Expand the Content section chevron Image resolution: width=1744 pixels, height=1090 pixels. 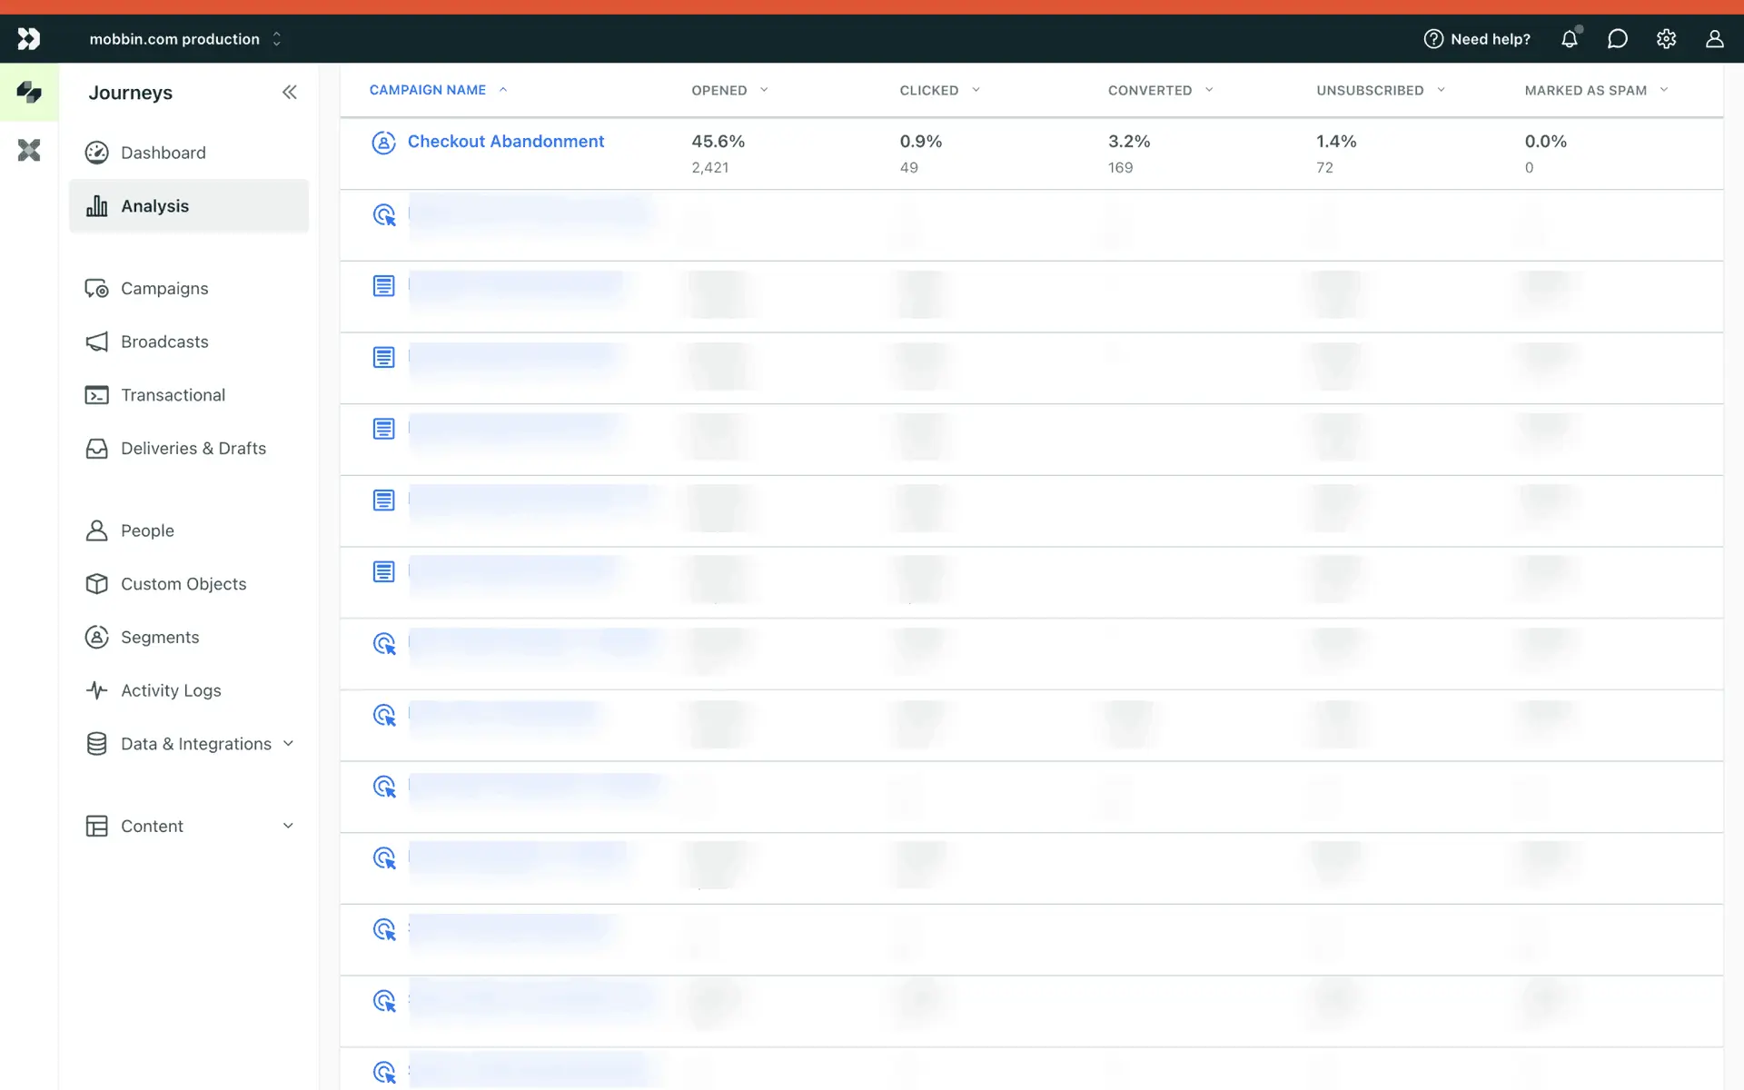pyautogui.click(x=288, y=826)
